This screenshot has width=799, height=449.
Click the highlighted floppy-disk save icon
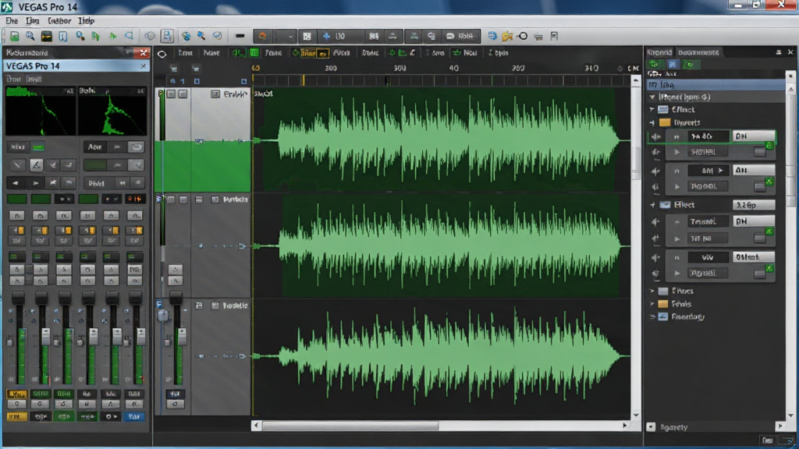(x=167, y=36)
